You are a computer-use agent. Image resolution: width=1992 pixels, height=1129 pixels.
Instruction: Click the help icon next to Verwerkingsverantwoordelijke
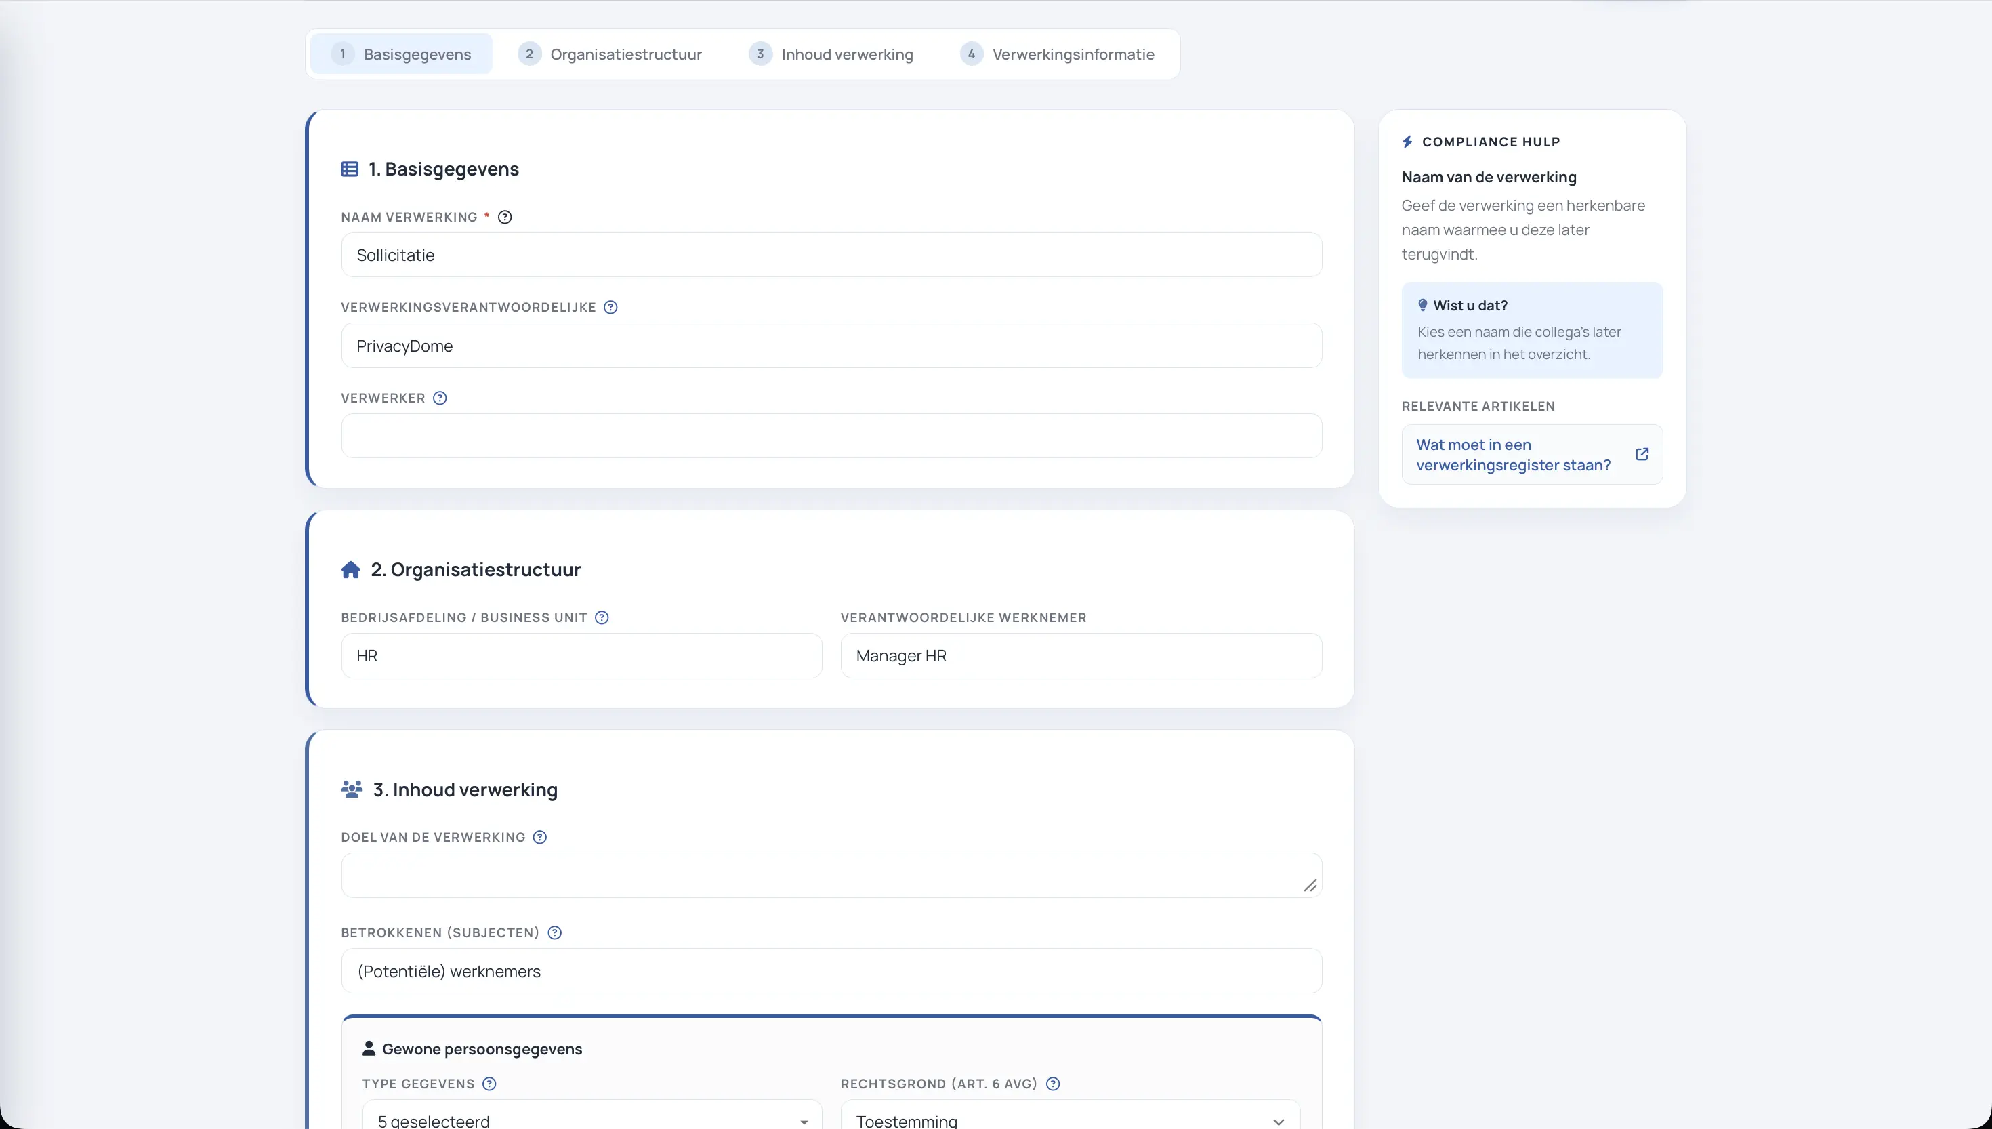click(x=610, y=307)
